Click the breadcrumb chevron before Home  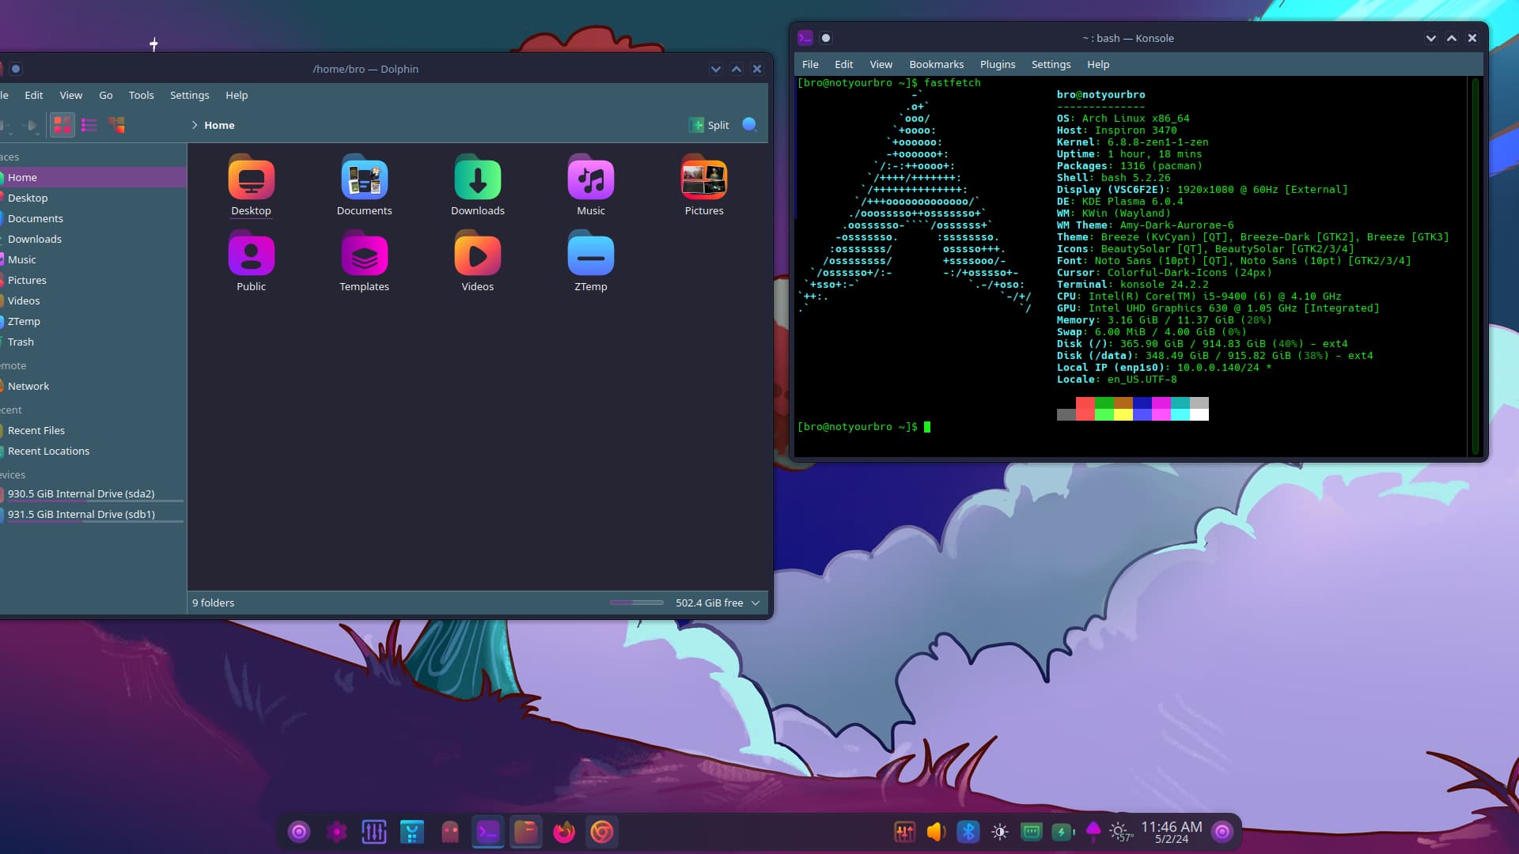195,125
